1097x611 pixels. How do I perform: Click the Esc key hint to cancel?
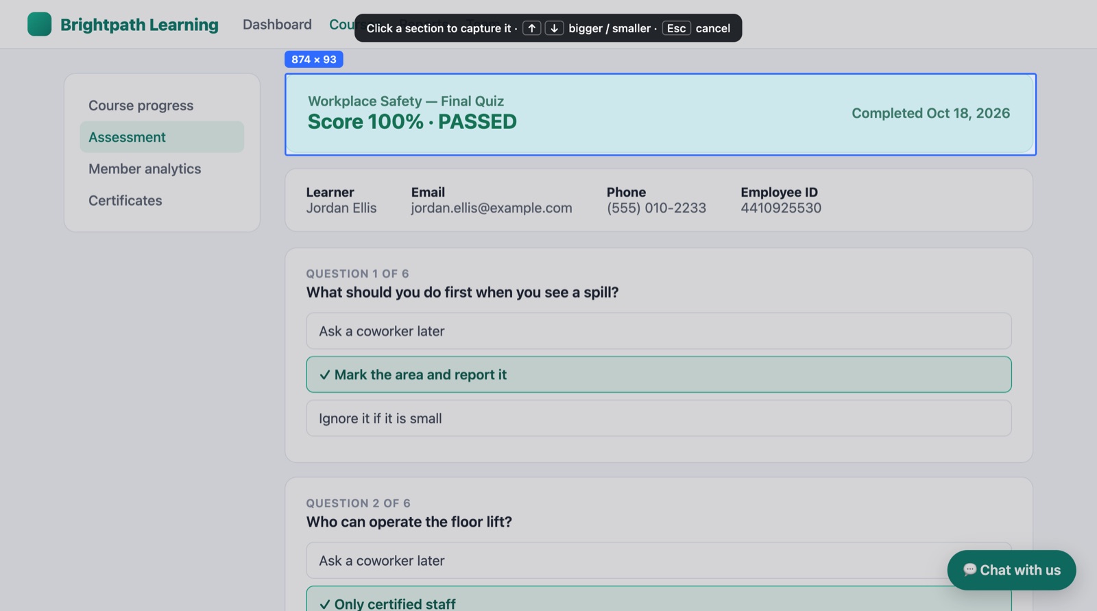coord(676,28)
